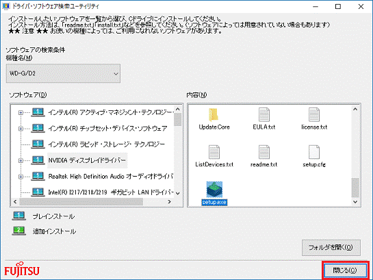The width and height of the screenshot is (373, 280).
Task: Select the license.txt file icon
Action: pos(314,114)
